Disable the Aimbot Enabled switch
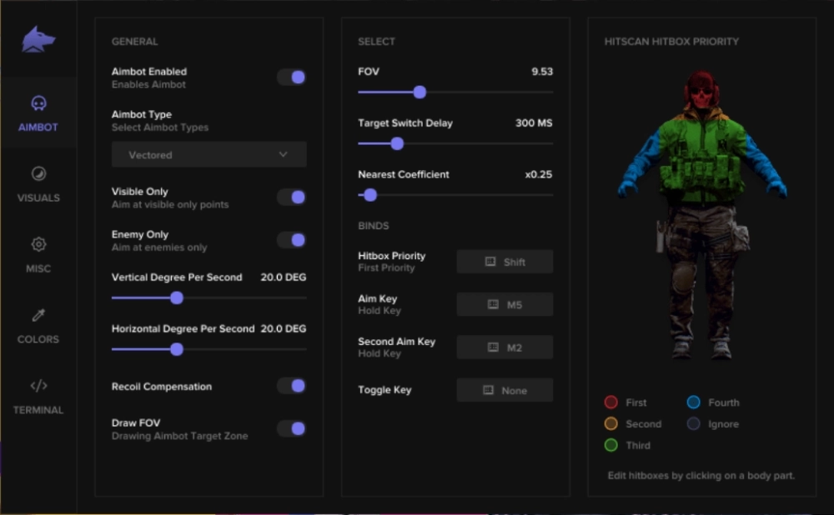The height and width of the screenshot is (515, 834). pyautogui.click(x=292, y=77)
